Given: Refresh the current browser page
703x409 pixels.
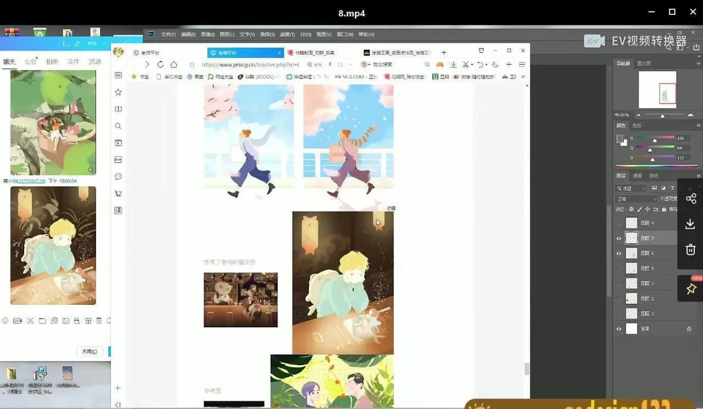Looking at the screenshot, I should point(160,64).
